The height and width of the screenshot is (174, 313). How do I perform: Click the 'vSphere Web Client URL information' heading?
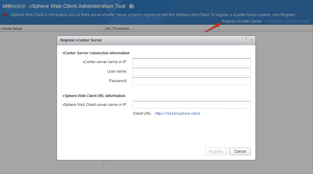94,96
